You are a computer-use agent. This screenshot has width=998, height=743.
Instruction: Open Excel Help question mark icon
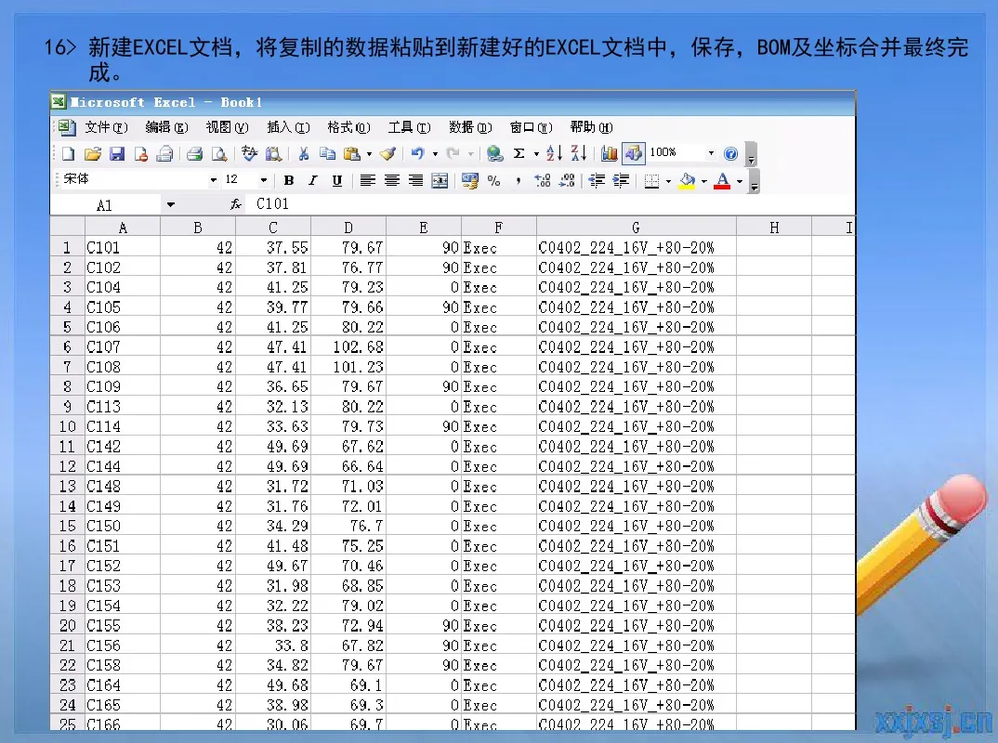(730, 153)
